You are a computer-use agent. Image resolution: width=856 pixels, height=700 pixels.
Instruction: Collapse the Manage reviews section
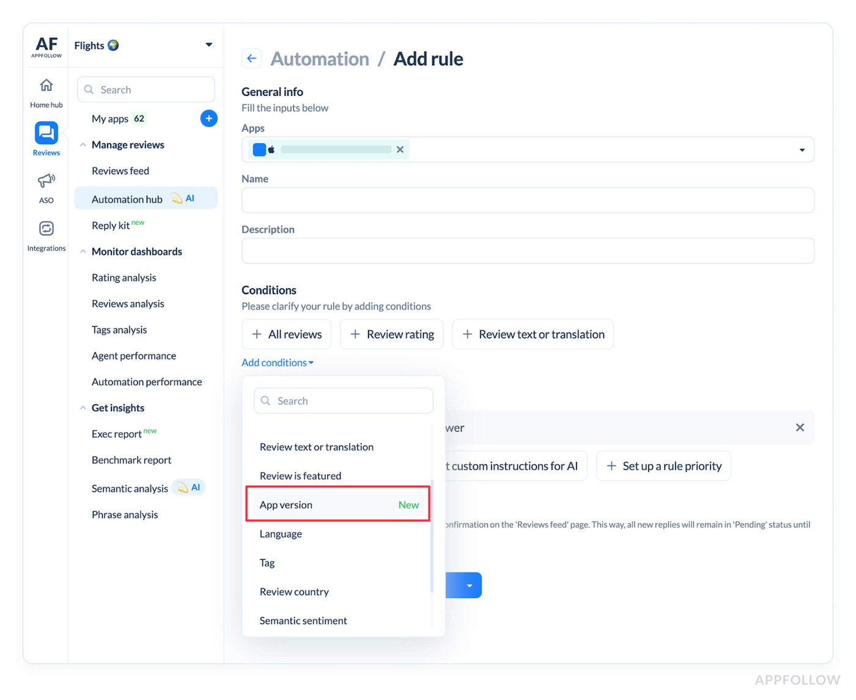(x=83, y=145)
